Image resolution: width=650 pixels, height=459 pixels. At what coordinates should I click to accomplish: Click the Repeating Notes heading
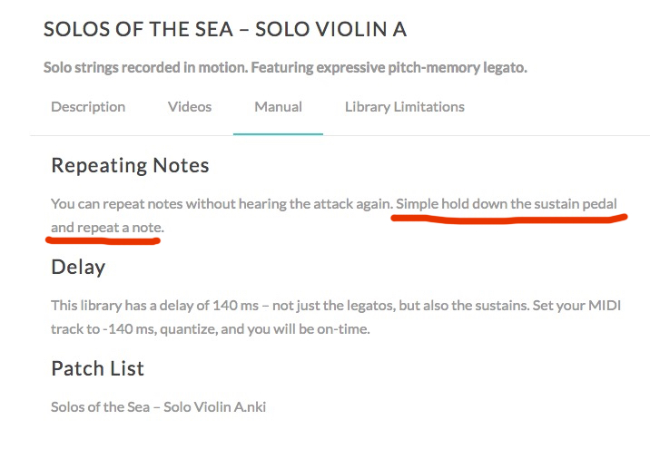130,166
